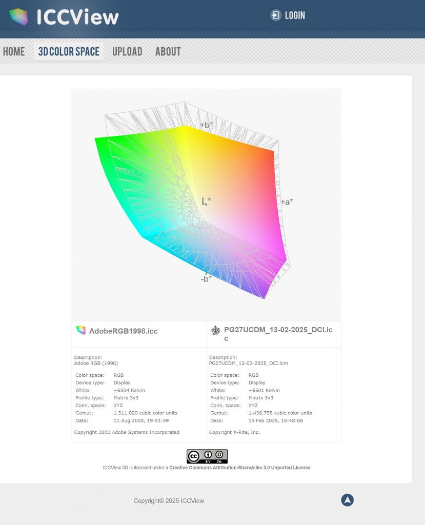Click the PG27UCDM_13-02-2025_DCI.icc profile name
The image size is (425, 525).
click(x=278, y=334)
